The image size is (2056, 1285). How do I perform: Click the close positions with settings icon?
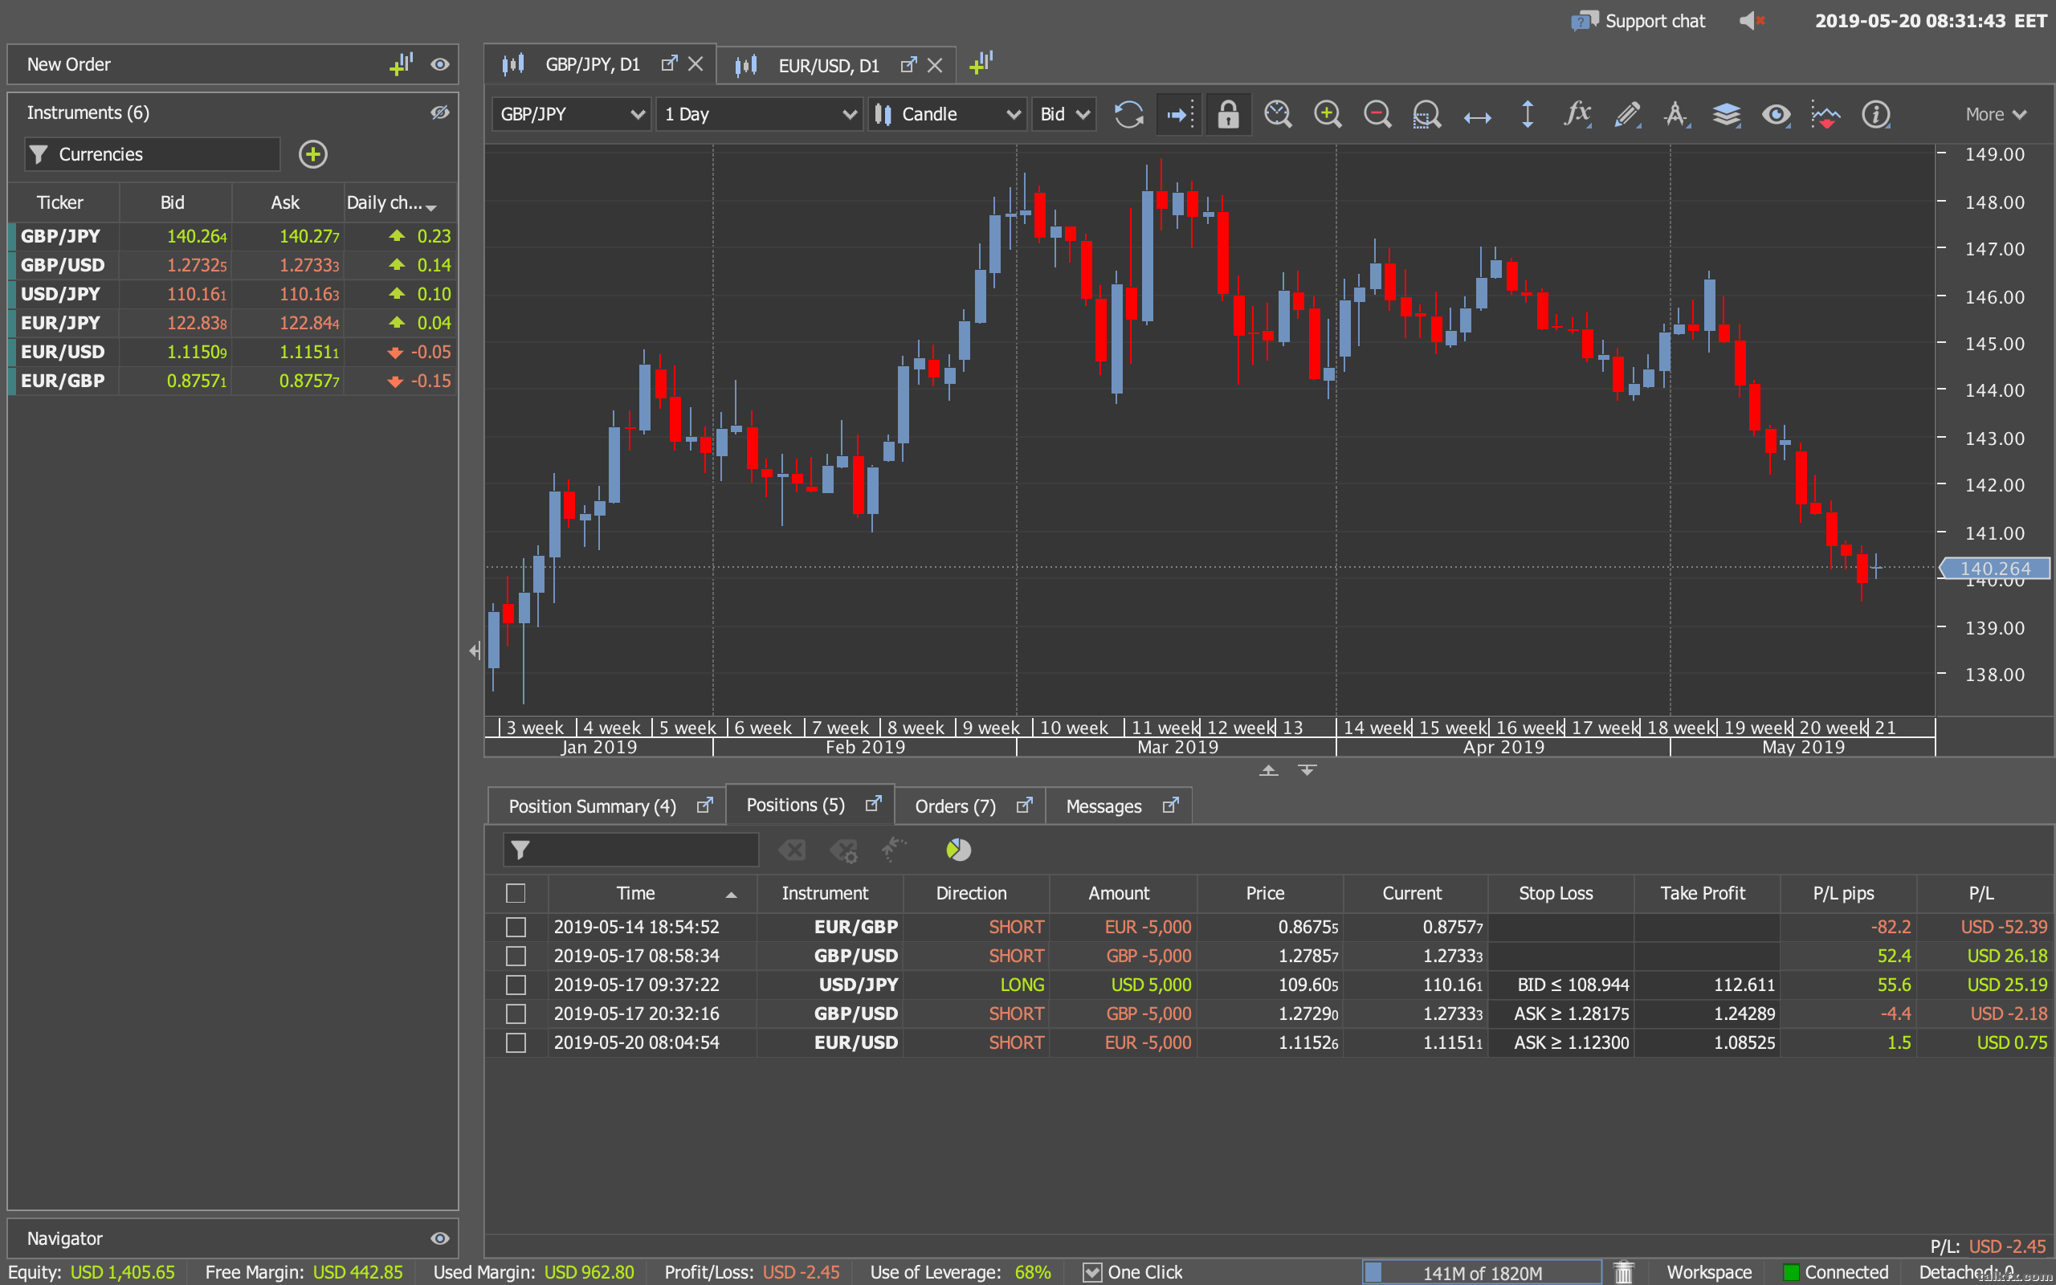pos(843,849)
